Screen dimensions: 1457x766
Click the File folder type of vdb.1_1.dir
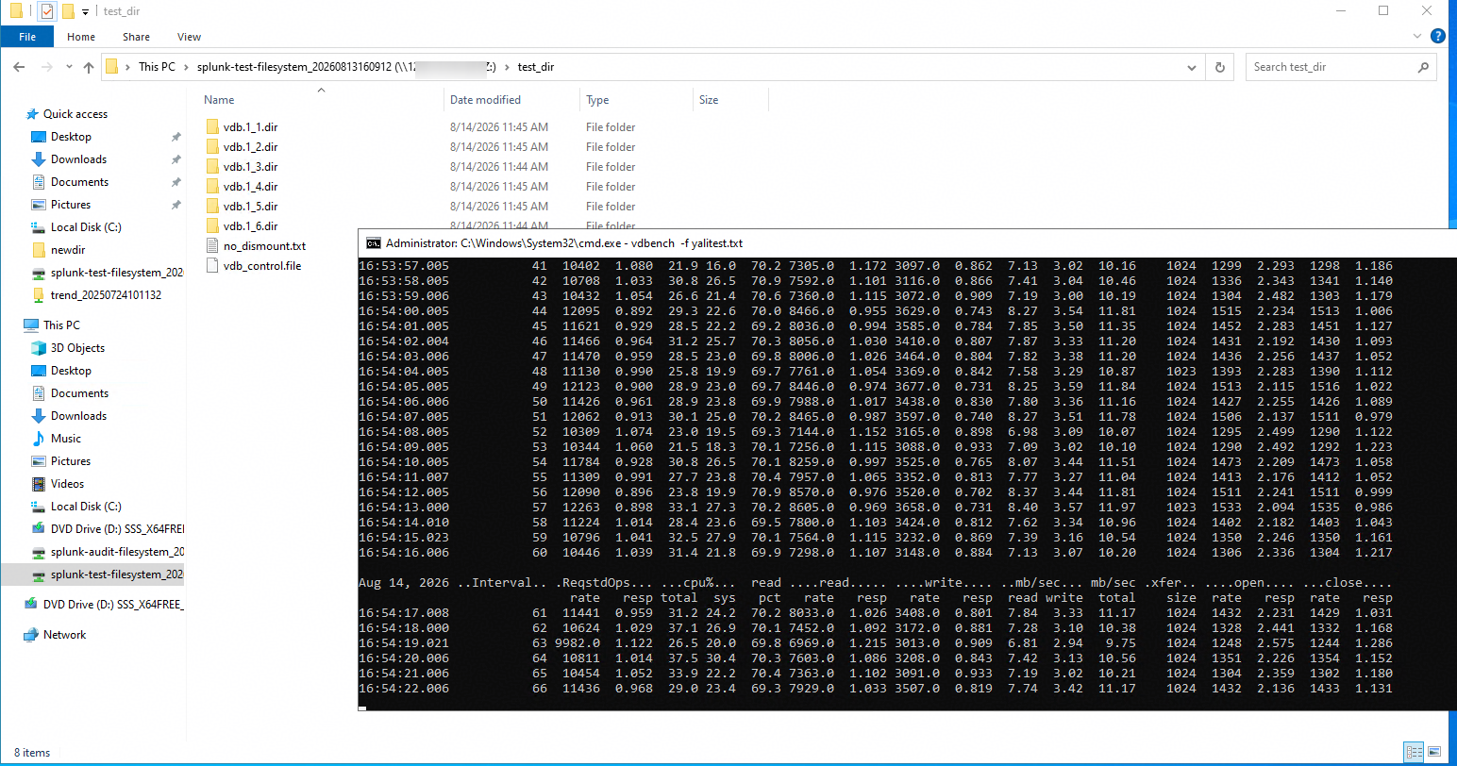(611, 127)
